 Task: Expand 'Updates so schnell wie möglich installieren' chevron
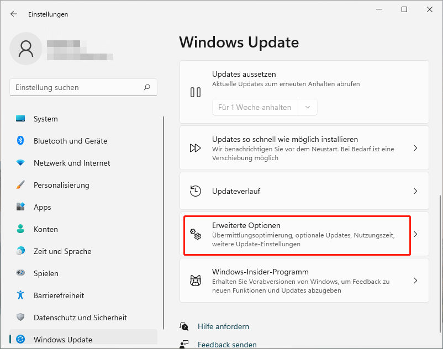(x=415, y=148)
